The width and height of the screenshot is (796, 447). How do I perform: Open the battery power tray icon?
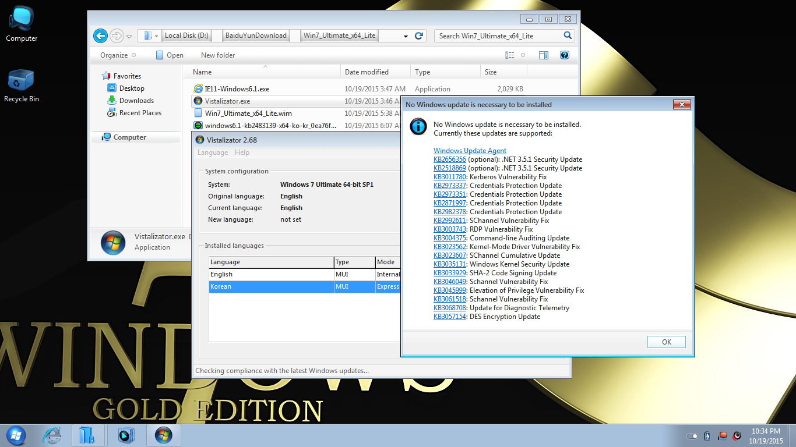(707, 436)
